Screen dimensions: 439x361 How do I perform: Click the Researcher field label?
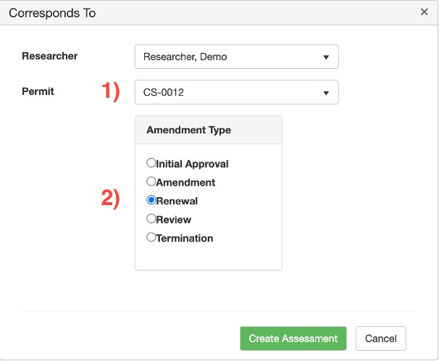point(50,56)
